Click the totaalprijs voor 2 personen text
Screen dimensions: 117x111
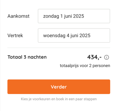pos(85,66)
